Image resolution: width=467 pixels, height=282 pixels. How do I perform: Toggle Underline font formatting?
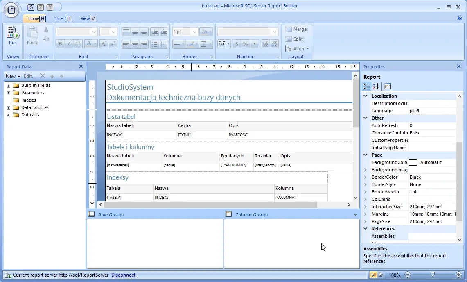pyautogui.click(x=78, y=44)
